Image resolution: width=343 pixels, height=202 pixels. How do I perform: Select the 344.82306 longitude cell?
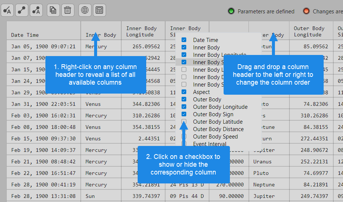143,103
